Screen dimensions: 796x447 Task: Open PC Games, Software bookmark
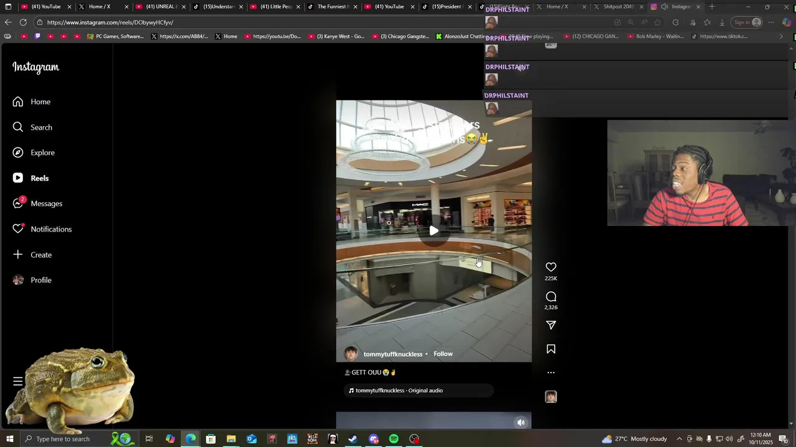click(x=115, y=37)
